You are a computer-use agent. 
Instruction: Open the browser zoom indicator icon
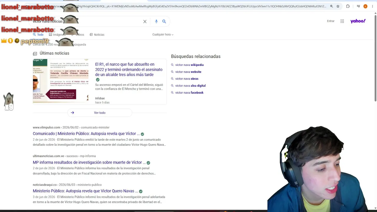click(x=331, y=6)
